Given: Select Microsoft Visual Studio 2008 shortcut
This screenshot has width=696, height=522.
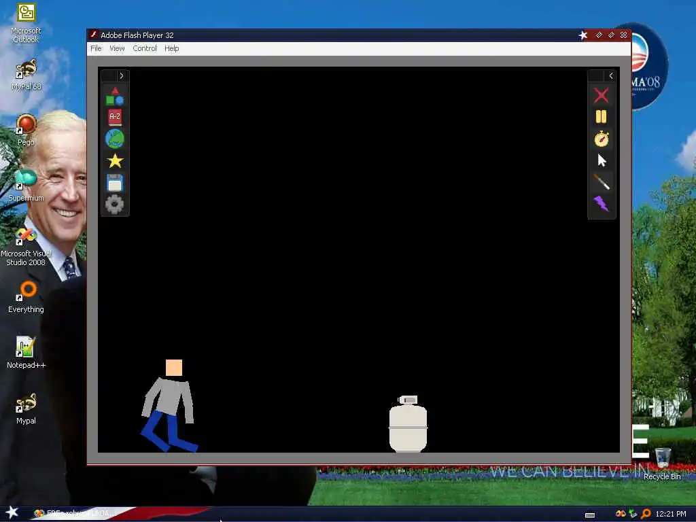Looking at the screenshot, I should click(27, 247).
